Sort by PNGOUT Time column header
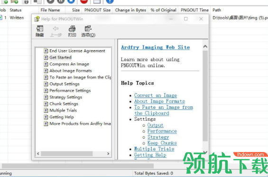 coord(194,10)
